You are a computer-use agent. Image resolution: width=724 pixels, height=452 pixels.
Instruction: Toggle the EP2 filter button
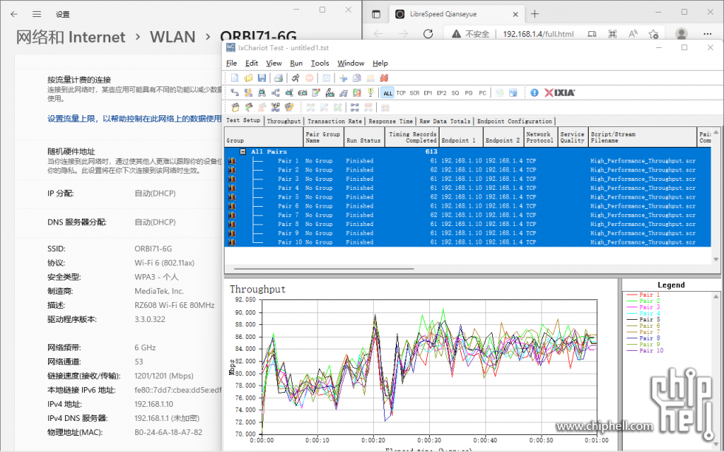(442, 93)
